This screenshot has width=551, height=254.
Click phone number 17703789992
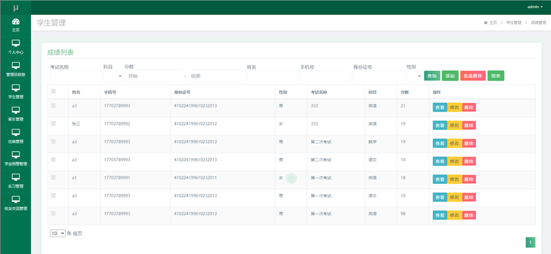(117, 124)
